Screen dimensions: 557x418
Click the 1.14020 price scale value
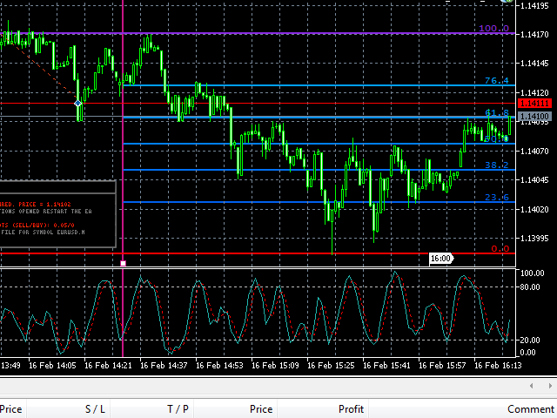(x=534, y=209)
